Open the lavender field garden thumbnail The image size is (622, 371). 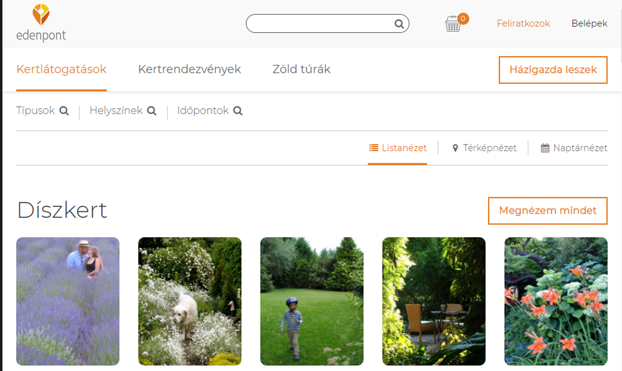(x=68, y=301)
